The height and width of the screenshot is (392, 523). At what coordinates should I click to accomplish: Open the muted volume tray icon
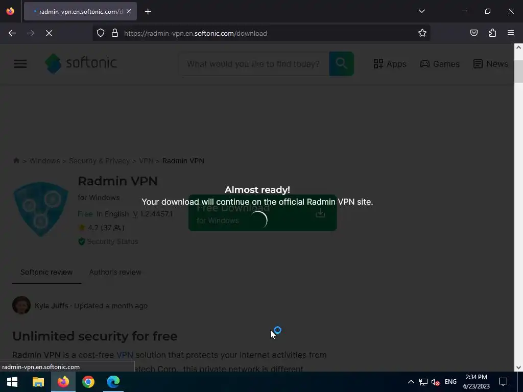click(435, 382)
